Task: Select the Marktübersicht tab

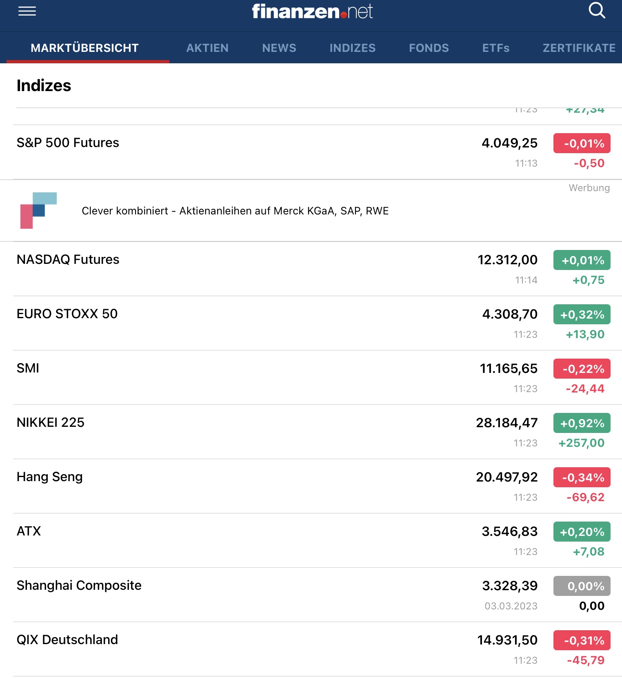Action: pos(84,48)
